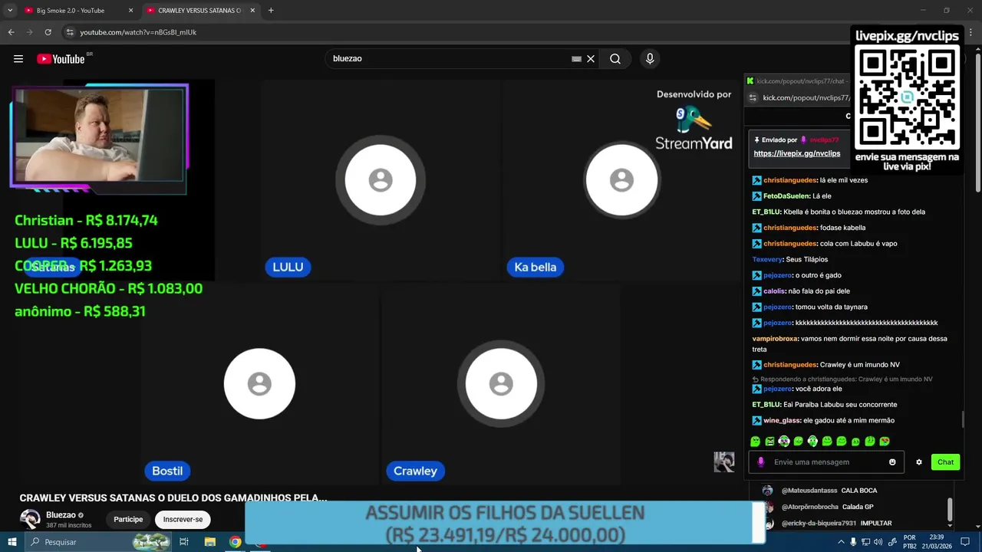This screenshot has height=552, width=982.
Task: Open the Kick popout site settings icon
Action: [753, 98]
